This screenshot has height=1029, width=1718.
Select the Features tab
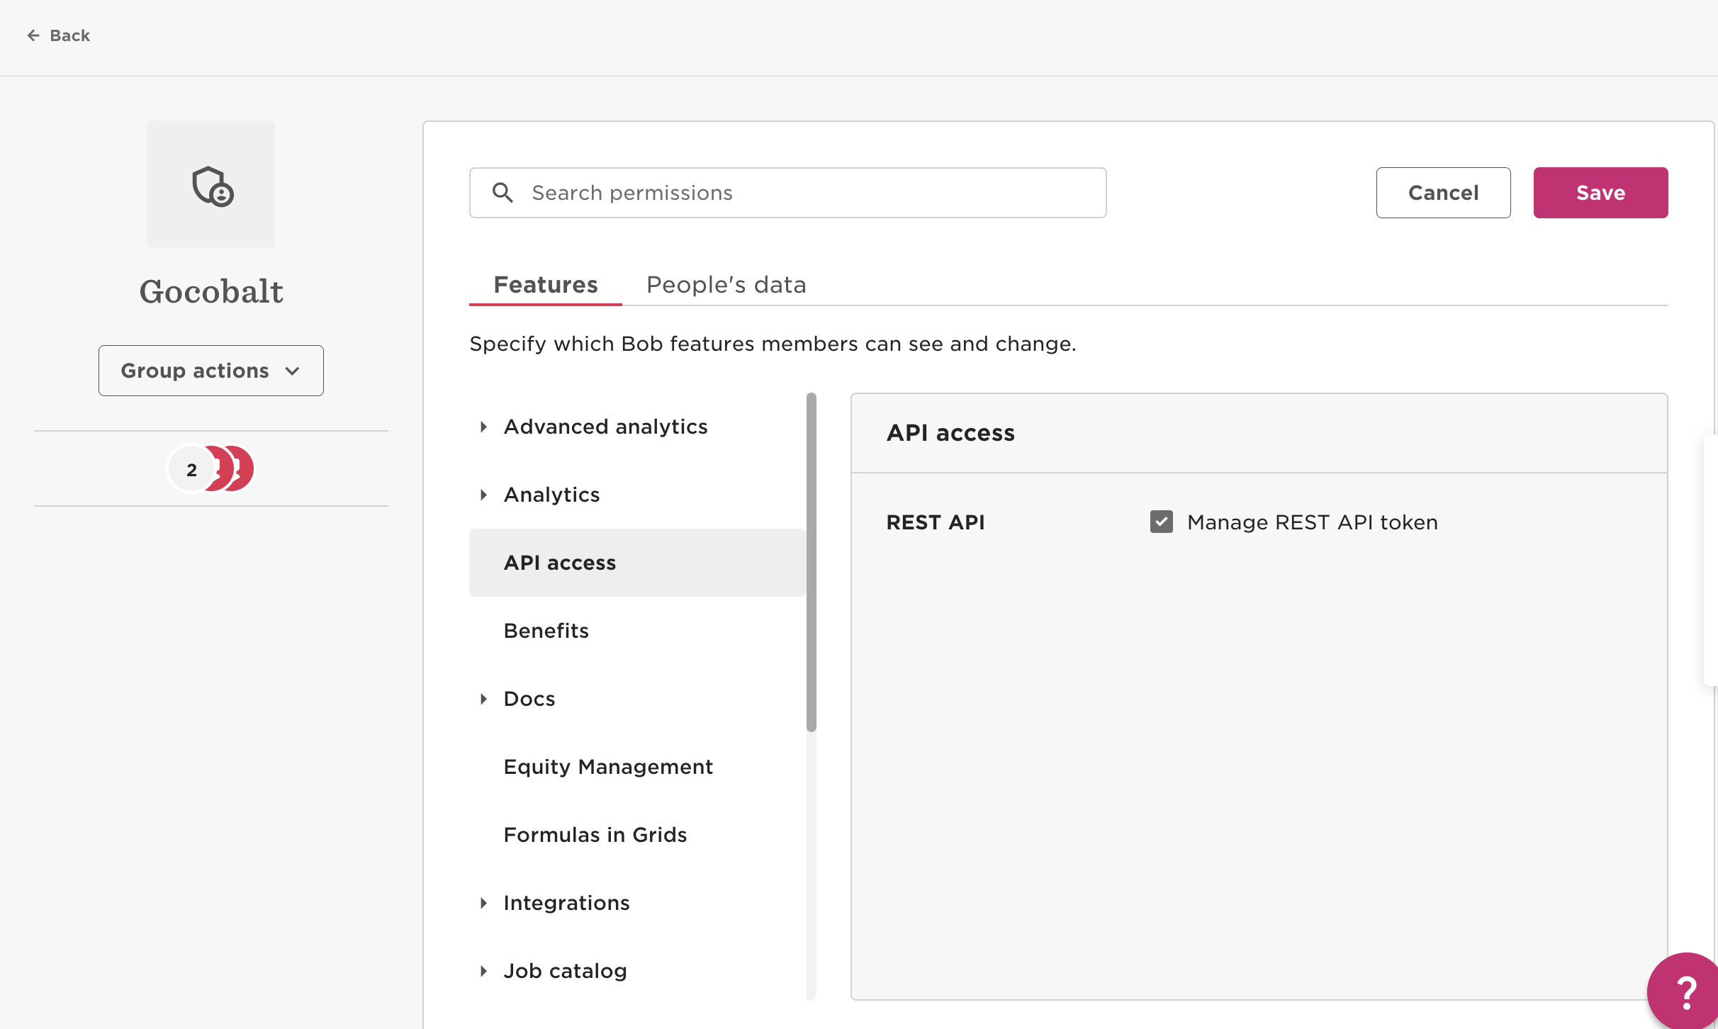(545, 285)
